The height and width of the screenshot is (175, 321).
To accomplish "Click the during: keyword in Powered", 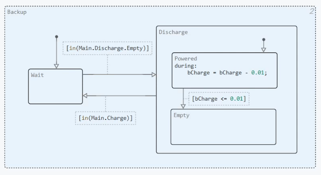I will (185, 66).
